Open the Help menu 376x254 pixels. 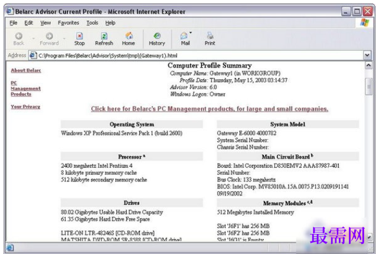(110, 23)
